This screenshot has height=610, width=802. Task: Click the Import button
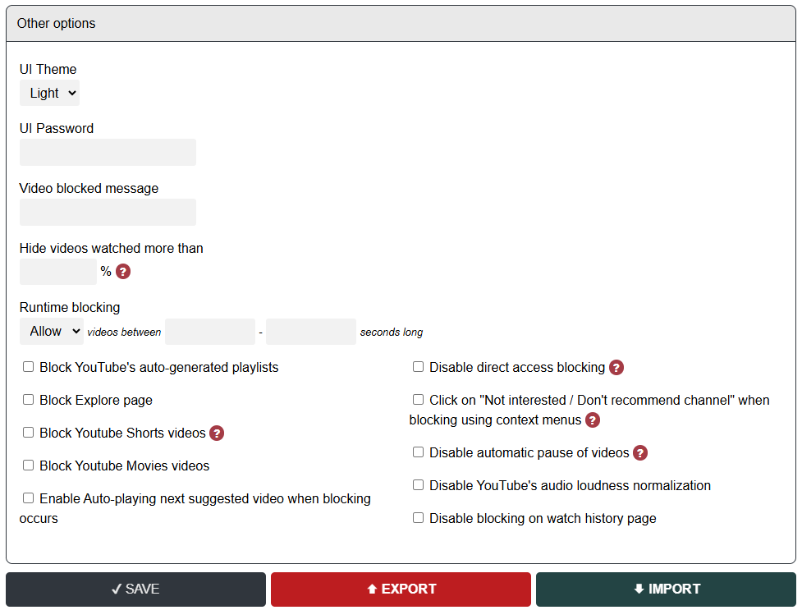click(666, 589)
